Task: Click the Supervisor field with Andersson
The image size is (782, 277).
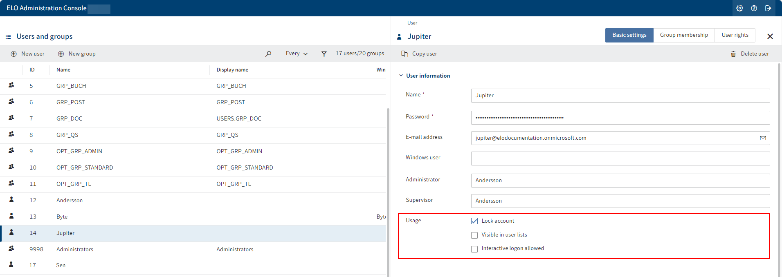Action: coord(620,201)
